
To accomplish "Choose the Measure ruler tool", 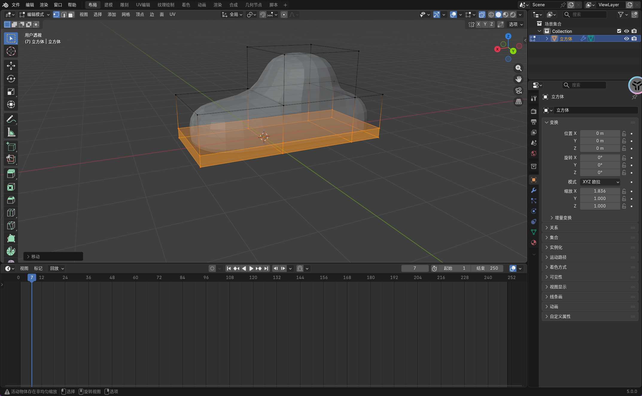I will 11,132.
